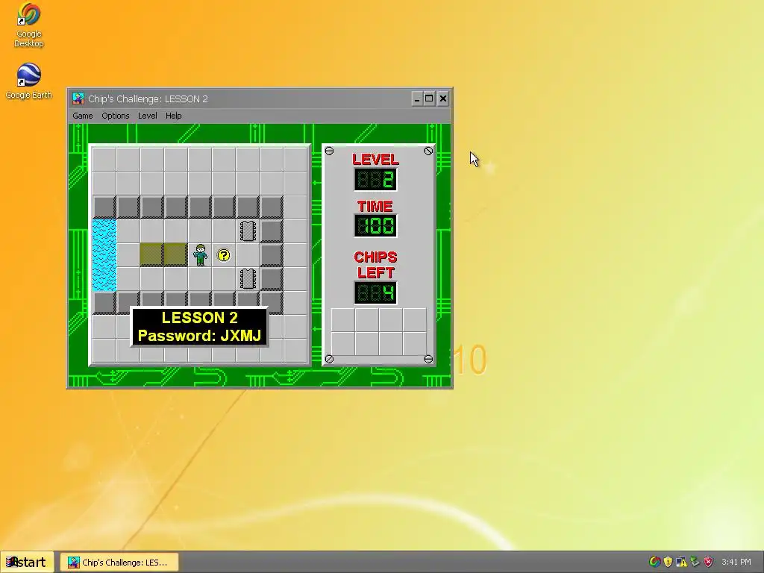Click the Google Desktop tray icon
This screenshot has height=573, width=764.
[655, 562]
